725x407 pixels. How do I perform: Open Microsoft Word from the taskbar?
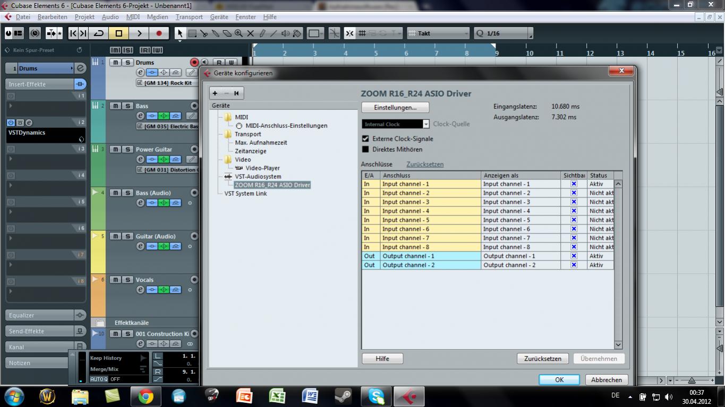click(x=310, y=396)
